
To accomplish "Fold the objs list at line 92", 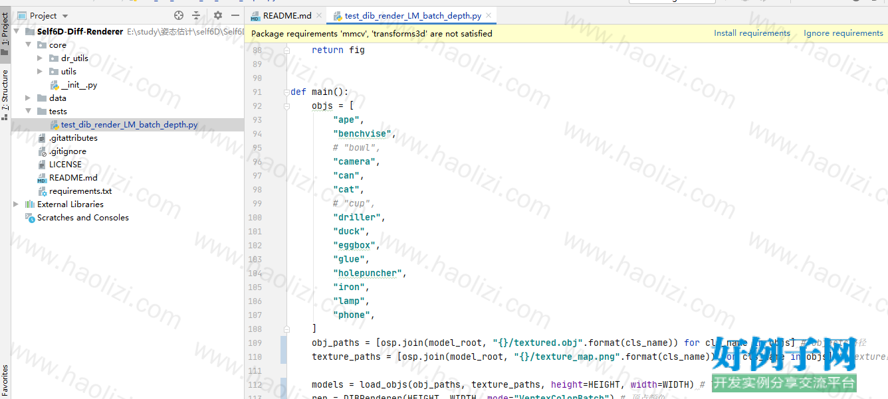I will (x=286, y=106).
